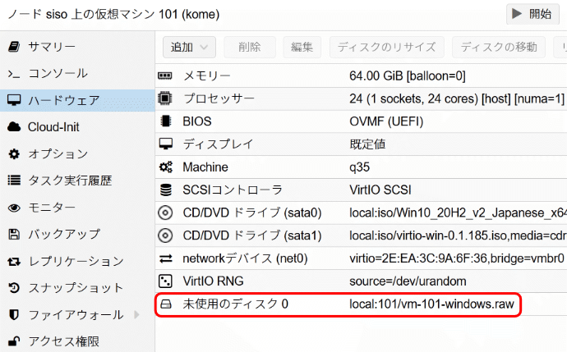Click the Machine gears icon
Image resolution: width=567 pixels, height=352 pixels.
point(165,167)
